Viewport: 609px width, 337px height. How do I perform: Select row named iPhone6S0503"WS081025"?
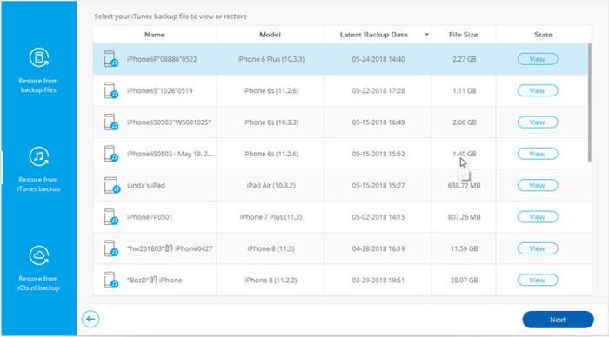tap(342, 122)
